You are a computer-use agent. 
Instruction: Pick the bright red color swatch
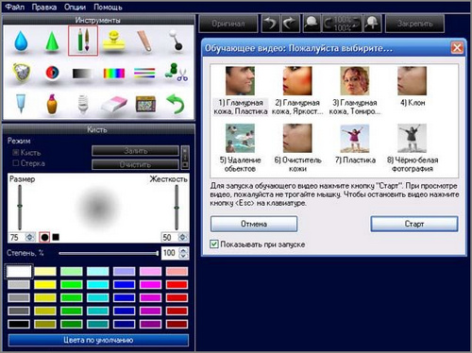tap(177, 284)
